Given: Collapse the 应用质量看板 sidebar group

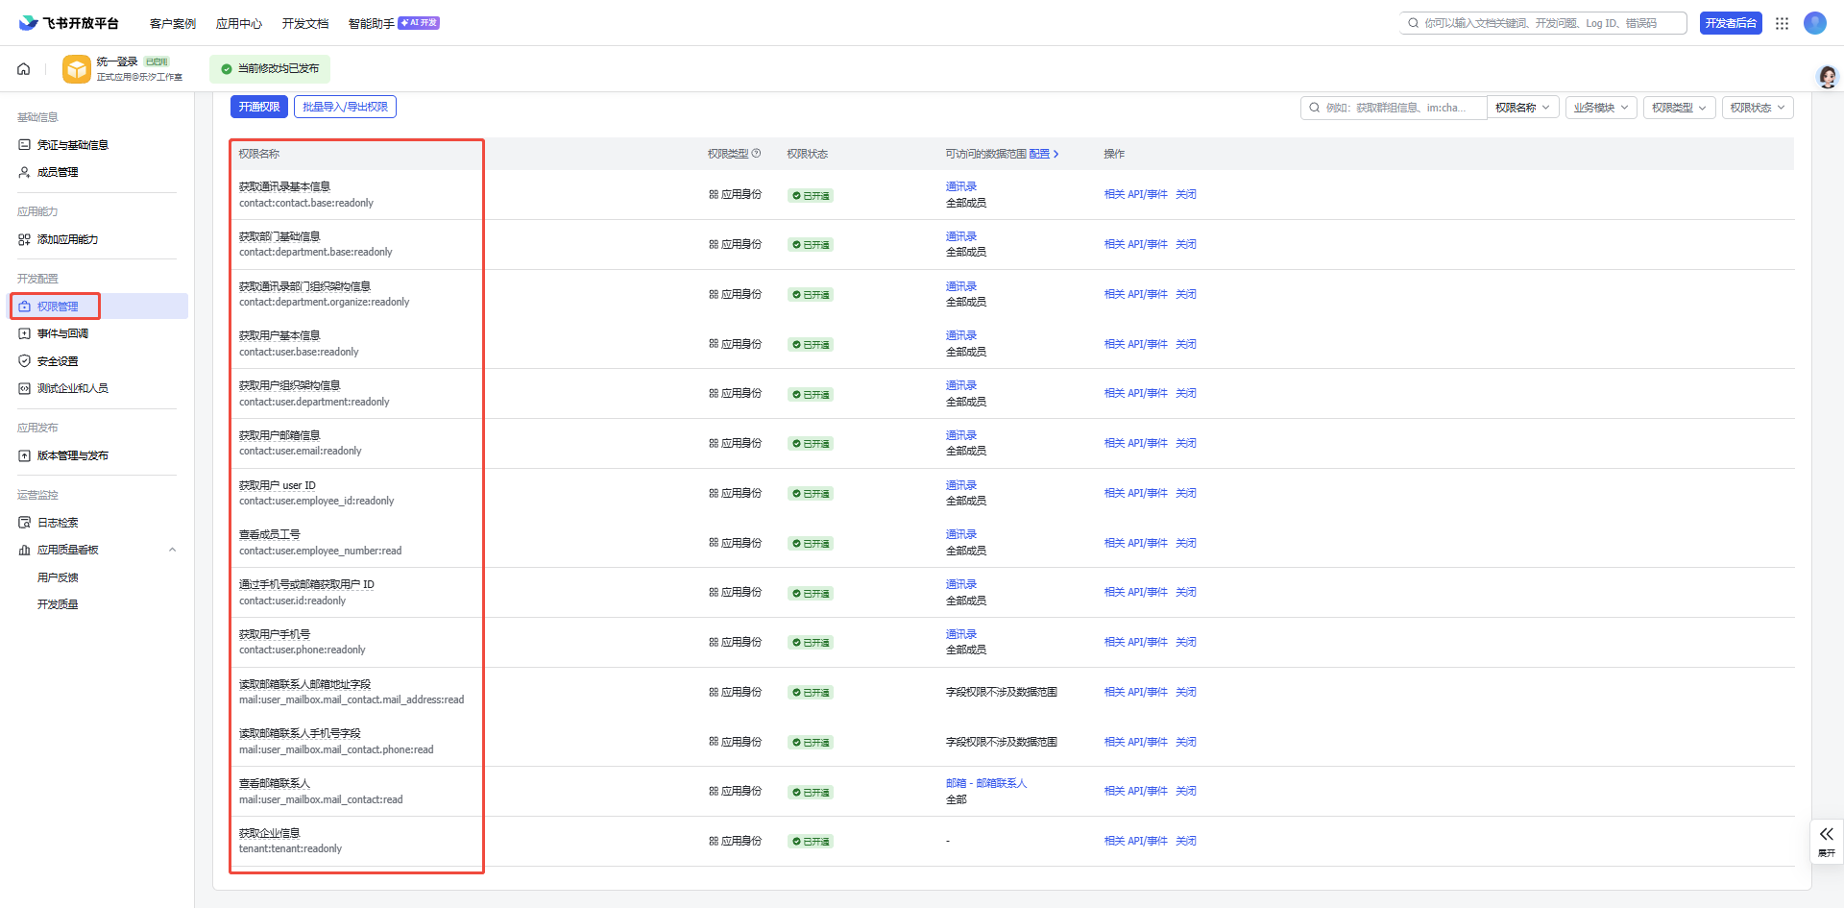Looking at the screenshot, I should [172, 551].
